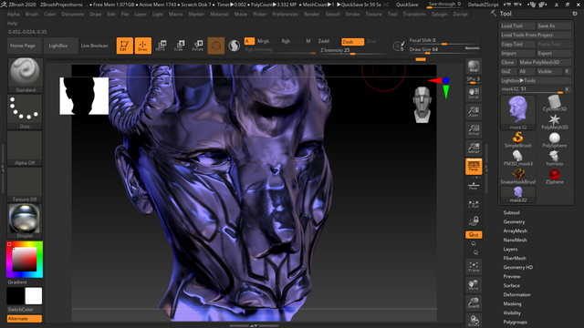Expand the Deformation section
The width and height of the screenshot is (584, 328).
click(x=517, y=294)
